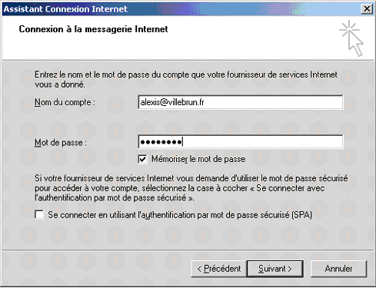376x288 pixels.
Task: Click the starburst cursor wizard icon
Action: 351,38
